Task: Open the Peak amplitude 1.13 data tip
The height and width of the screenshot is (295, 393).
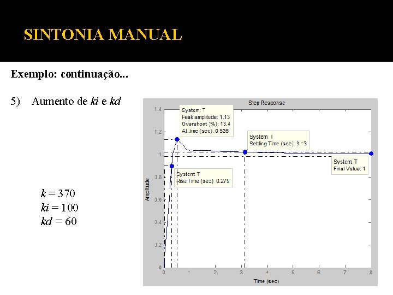Action: pos(206,121)
